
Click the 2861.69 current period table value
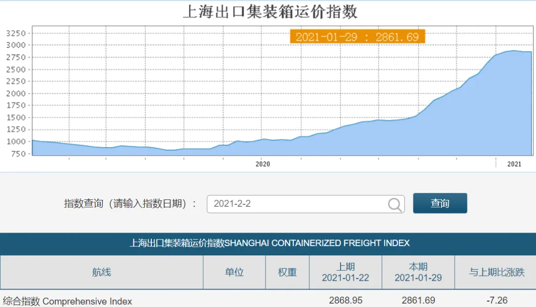[x=418, y=300]
